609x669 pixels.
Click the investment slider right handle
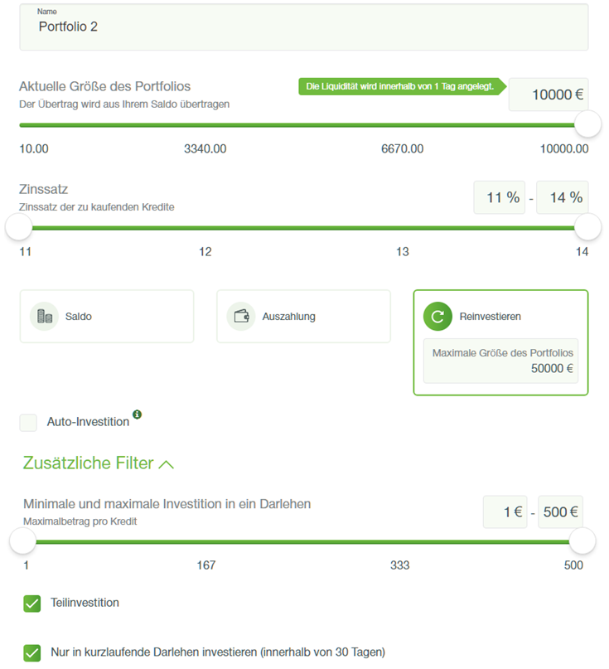pyautogui.click(x=582, y=542)
